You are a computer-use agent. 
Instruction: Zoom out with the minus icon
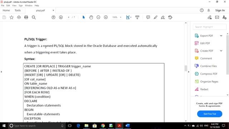point(98,17)
